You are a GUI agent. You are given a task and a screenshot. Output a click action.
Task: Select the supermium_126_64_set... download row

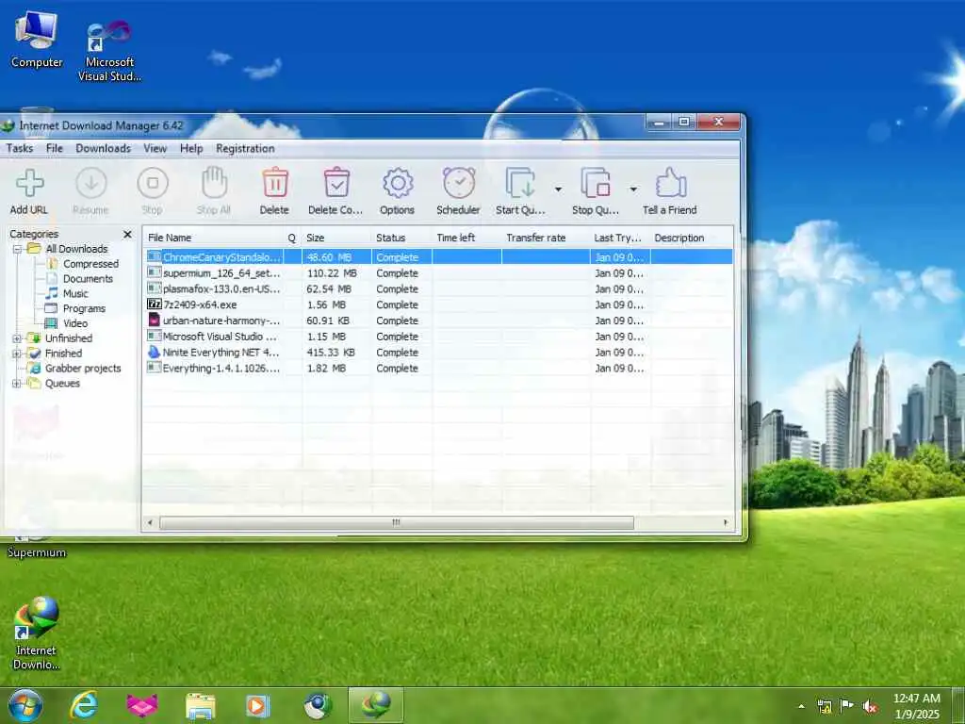(439, 273)
